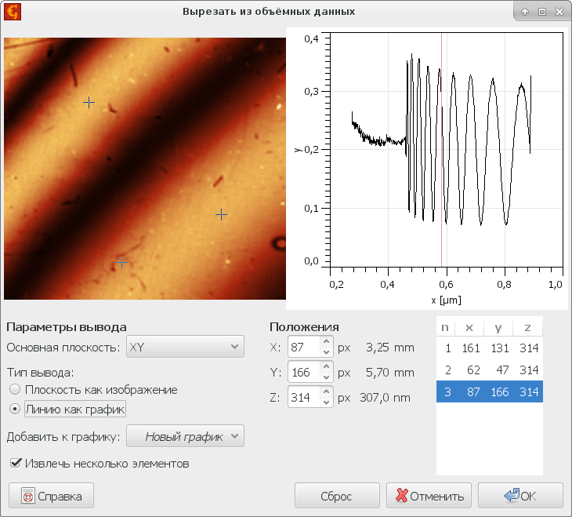Open 'Основная плоскость' XY dropdown
This screenshot has height=517, width=572.
(x=186, y=347)
